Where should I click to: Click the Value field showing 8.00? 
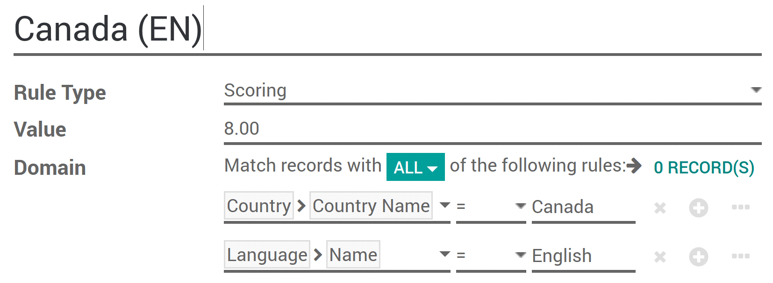point(492,129)
